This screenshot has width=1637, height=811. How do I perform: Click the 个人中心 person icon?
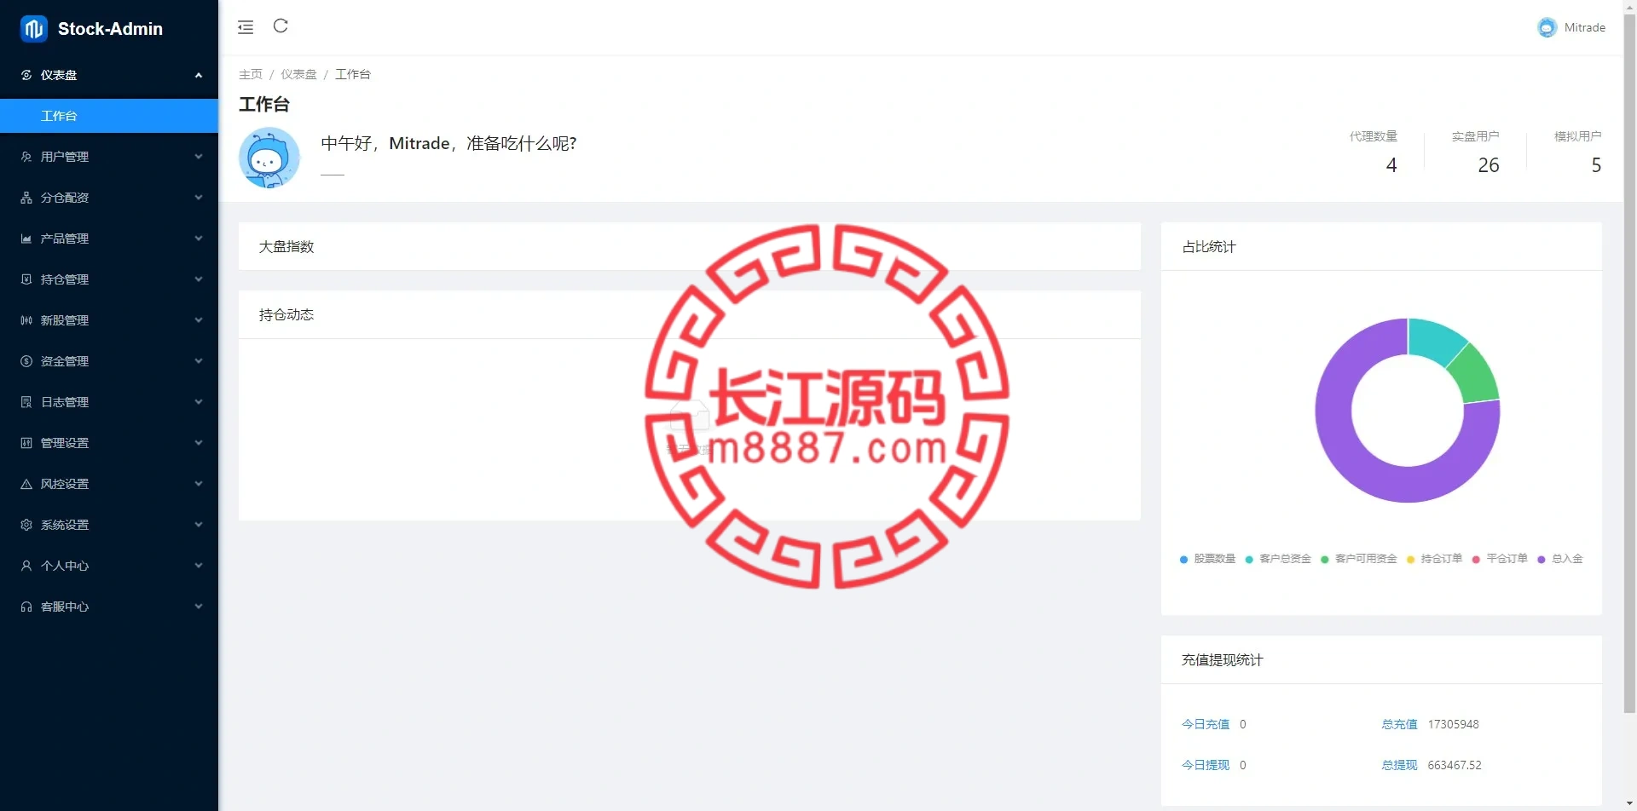click(x=26, y=566)
